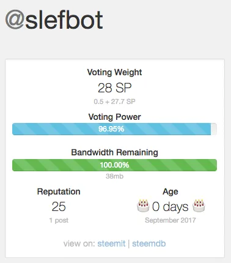Image resolution: width=231 pixels, height=263 pixels.
Task: Click the right birthday cake icon
Action: click(x=199, y=206)
